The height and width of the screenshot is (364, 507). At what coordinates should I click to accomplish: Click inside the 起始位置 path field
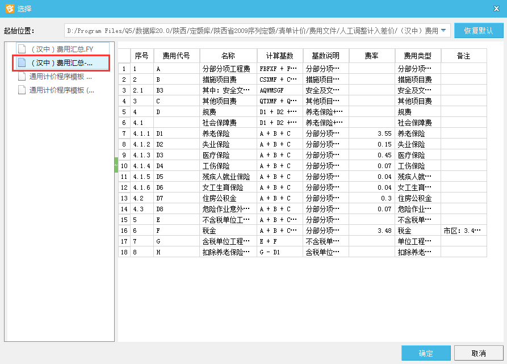250,31
